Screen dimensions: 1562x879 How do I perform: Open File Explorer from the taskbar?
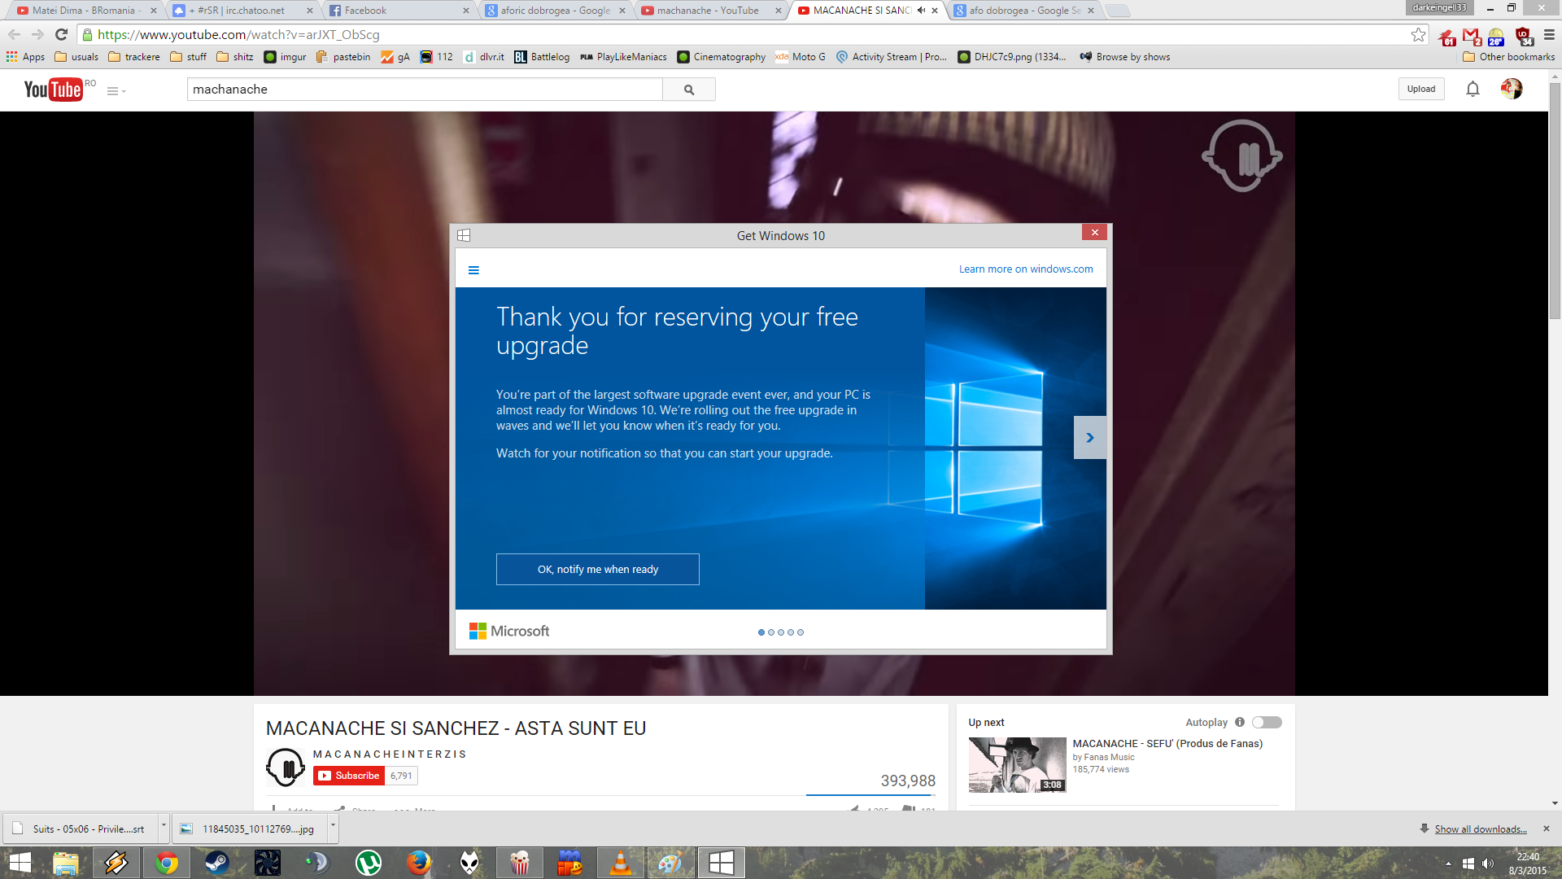tap(66, 863)
